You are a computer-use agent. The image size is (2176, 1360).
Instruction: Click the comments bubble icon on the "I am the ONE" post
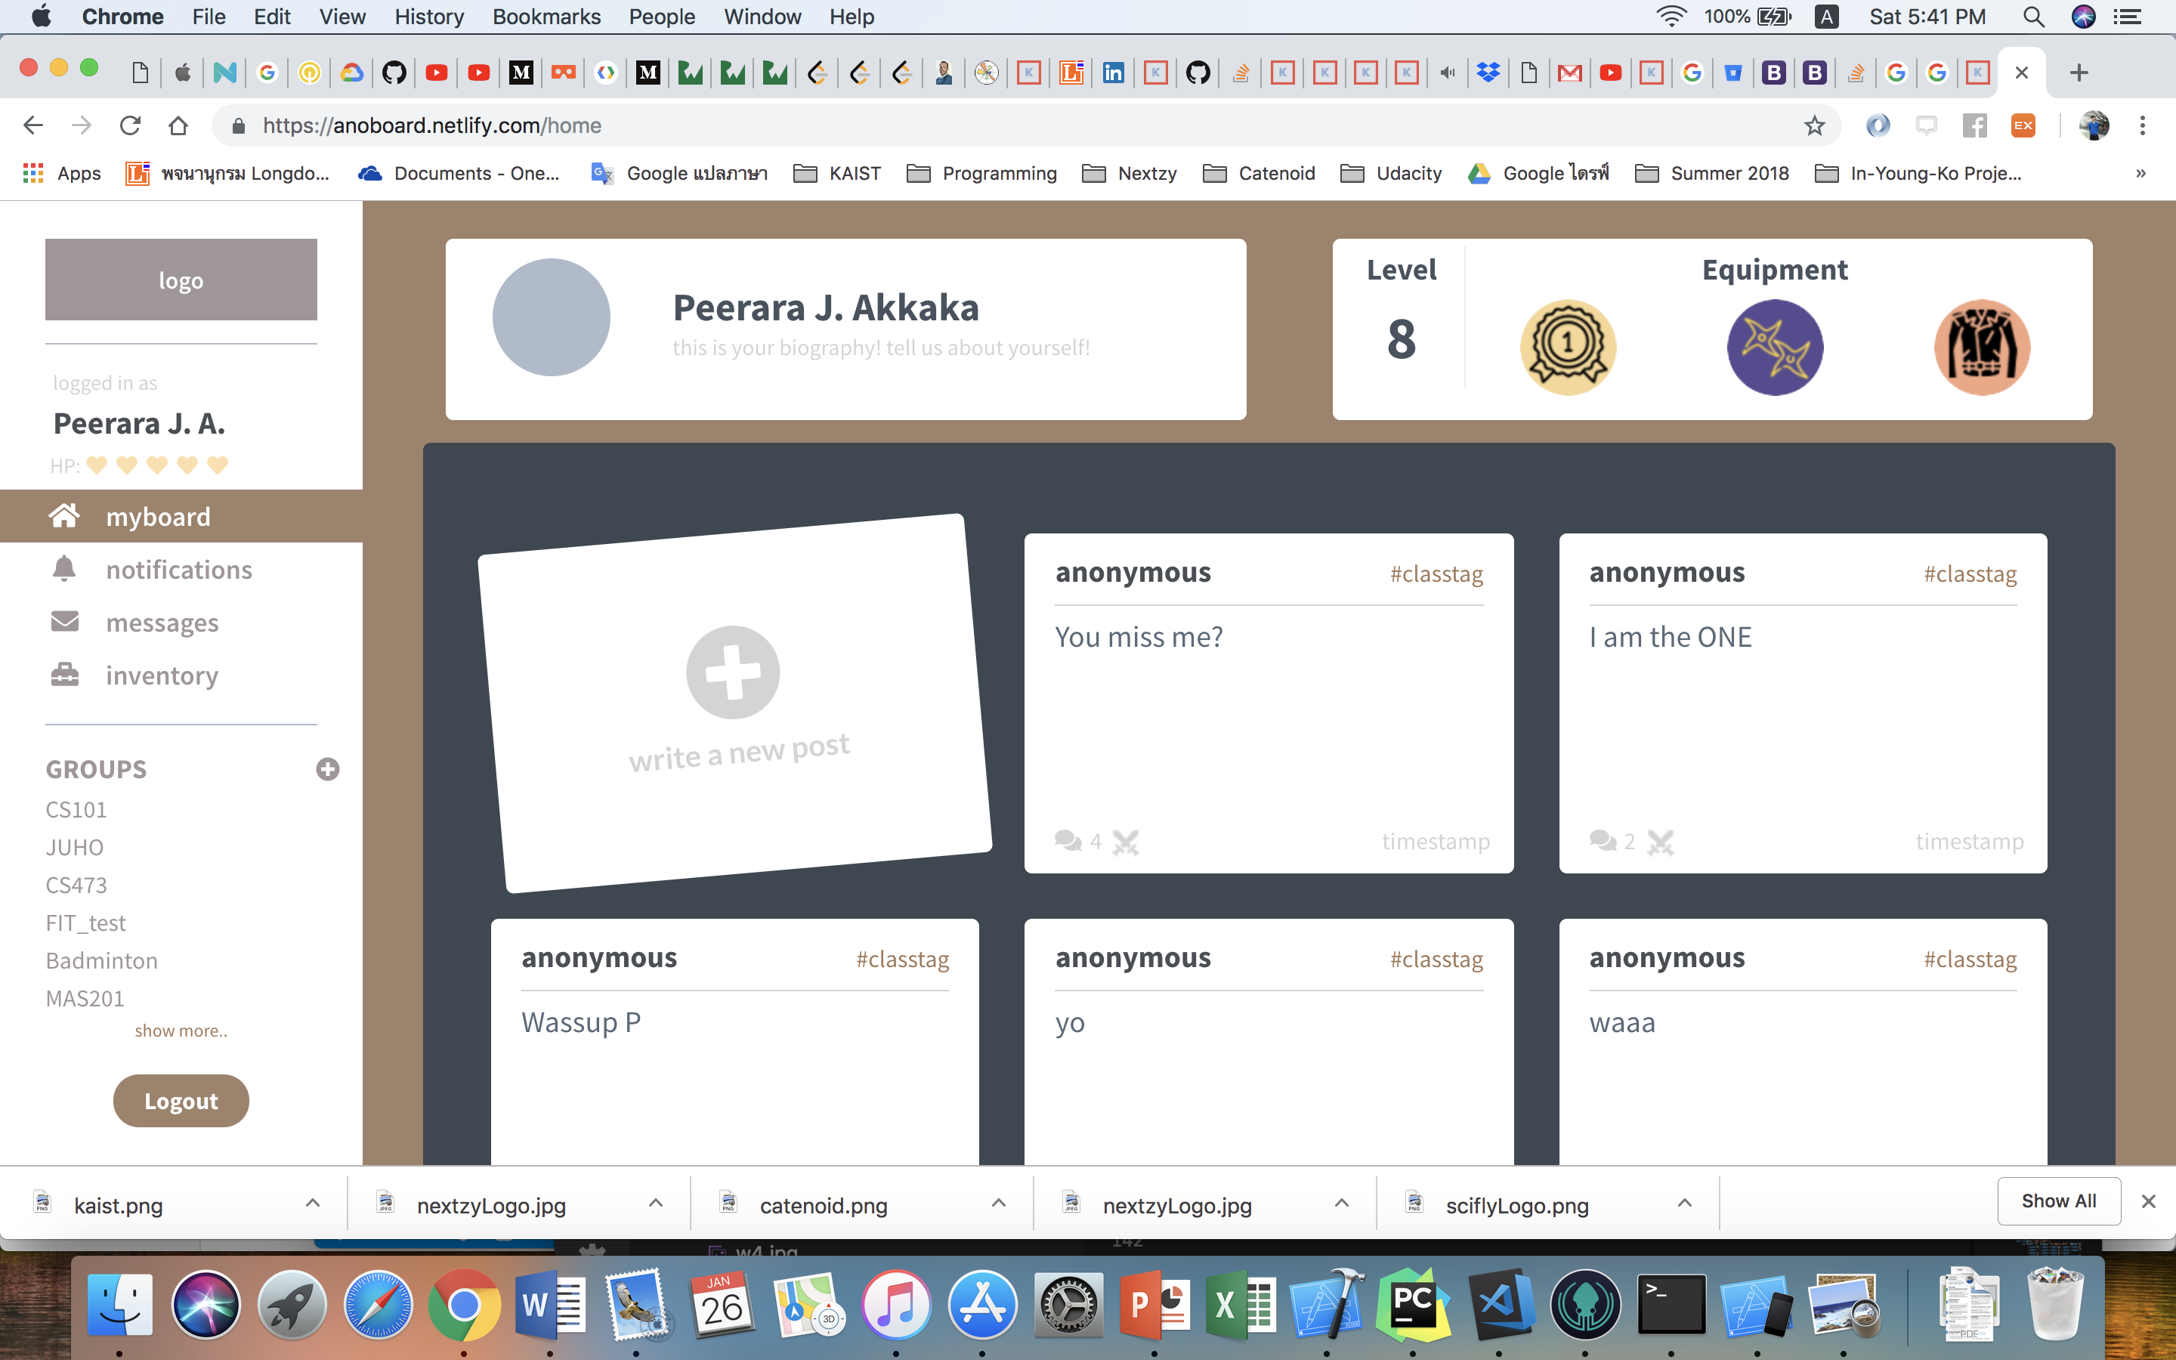click(1603, 841)
